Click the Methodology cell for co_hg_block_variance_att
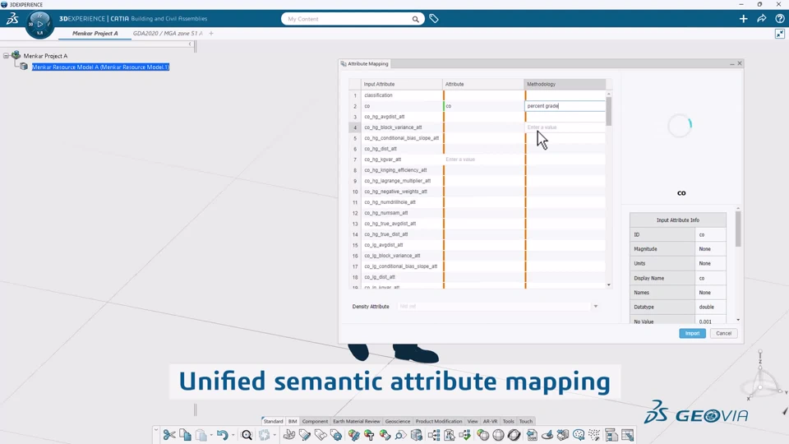 click(x=565, y=127)
